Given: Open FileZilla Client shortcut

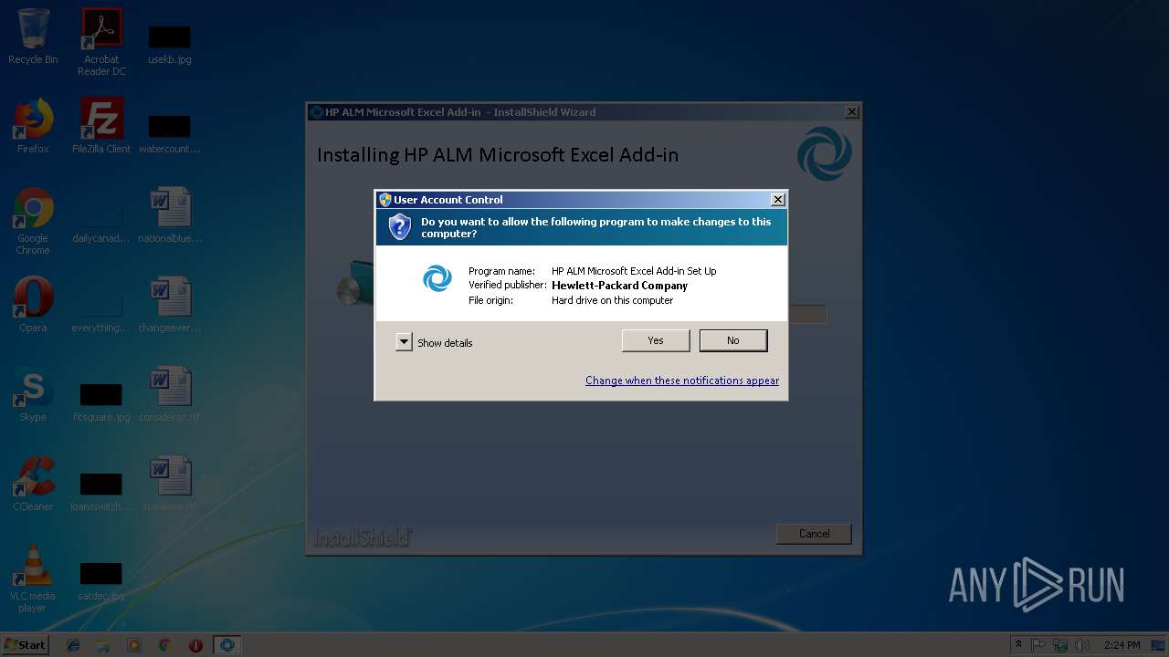Looking at the screenshot, I should pos(101,126).
